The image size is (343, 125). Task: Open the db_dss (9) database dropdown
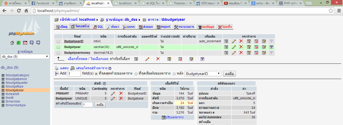point(25,56)
